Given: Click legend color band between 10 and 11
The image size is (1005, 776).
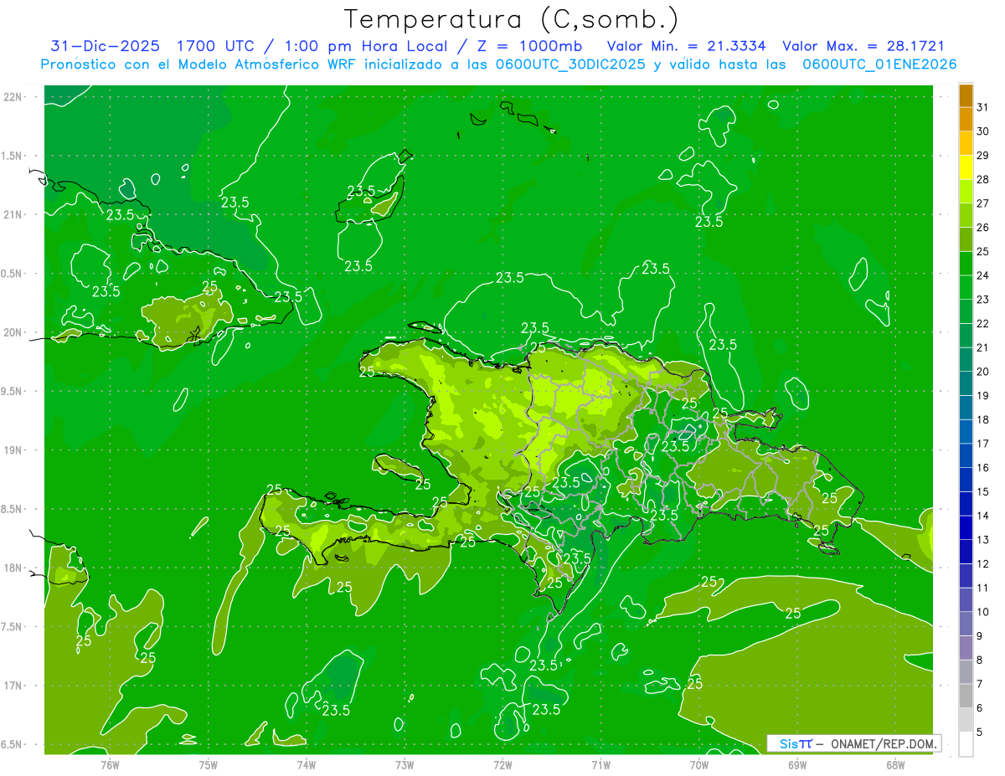Looking at the screenshot, I should pyautogui.click(x=966, y=600).
